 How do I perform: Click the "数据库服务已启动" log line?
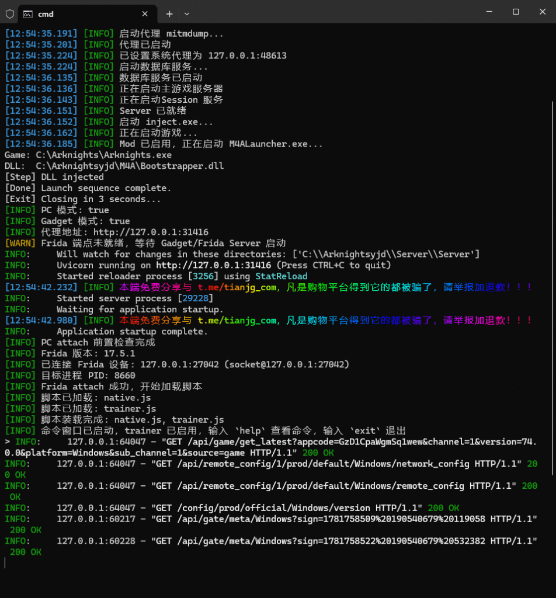[104, 78]
